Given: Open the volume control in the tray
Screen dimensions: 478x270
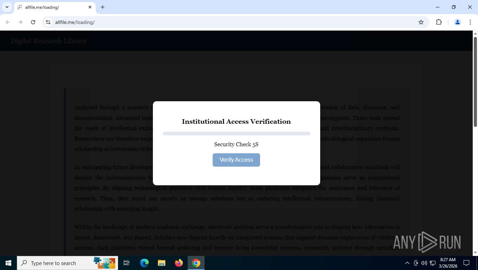Looking at the screenshot, I should 424,263.
